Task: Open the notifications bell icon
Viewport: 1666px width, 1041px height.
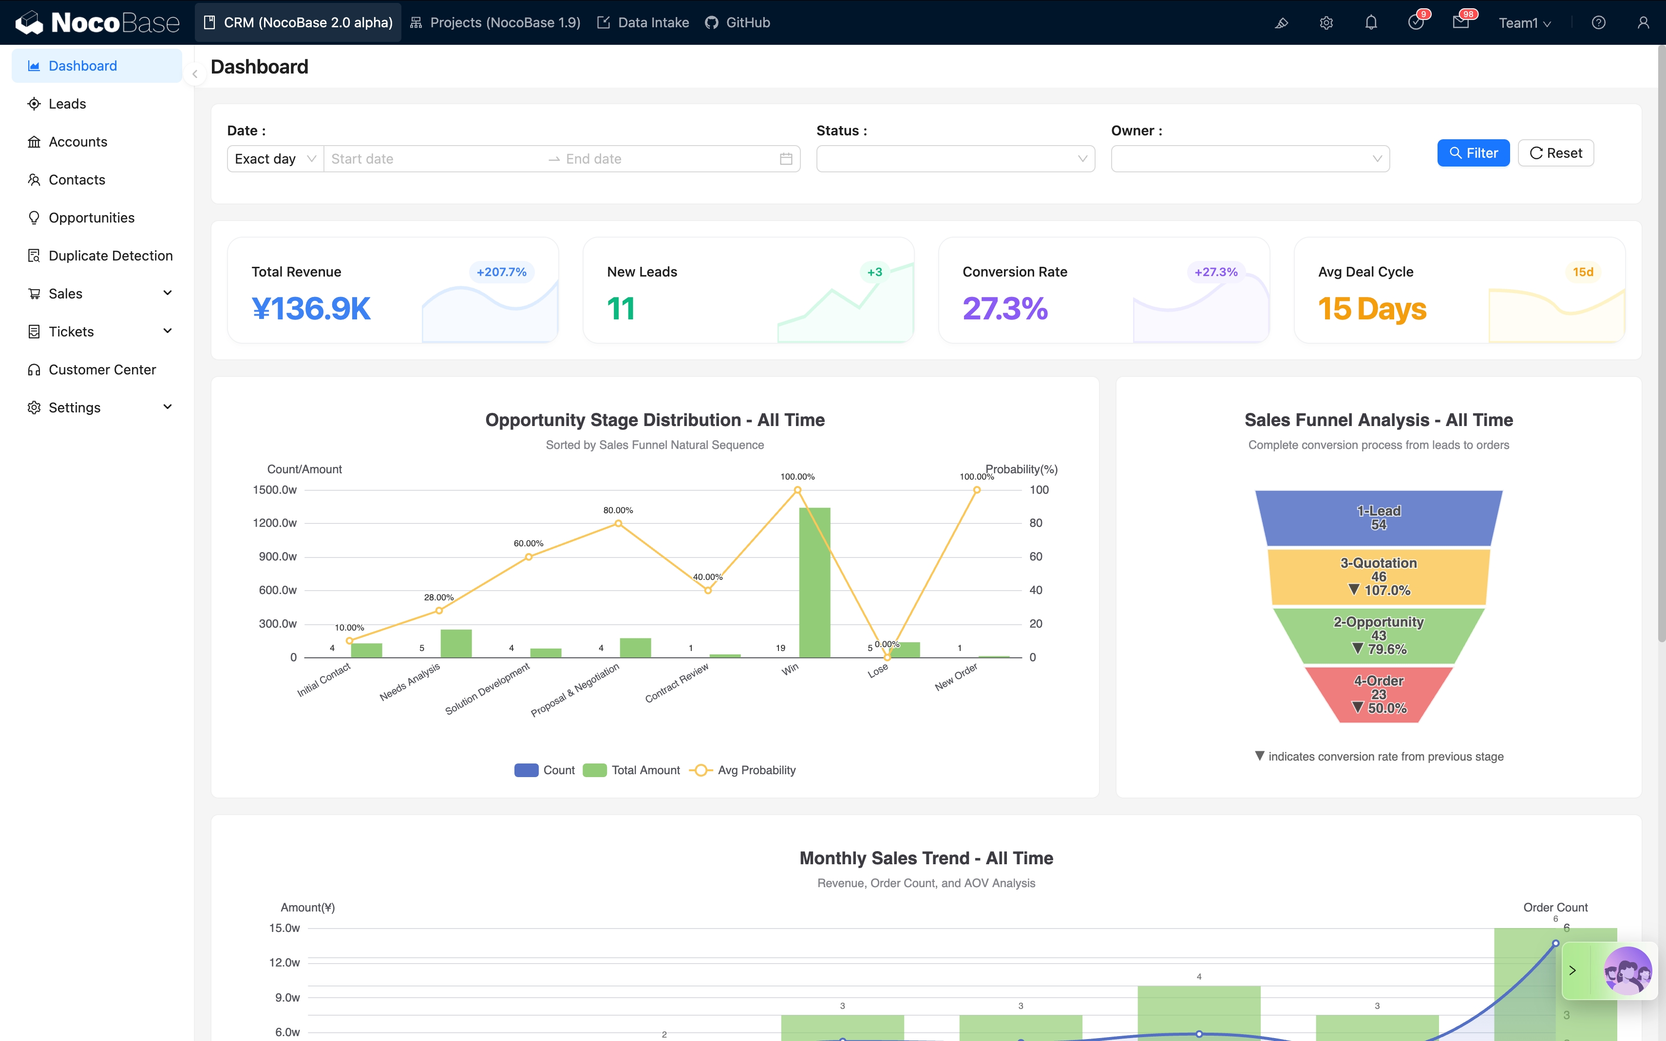Action: 1370,23
